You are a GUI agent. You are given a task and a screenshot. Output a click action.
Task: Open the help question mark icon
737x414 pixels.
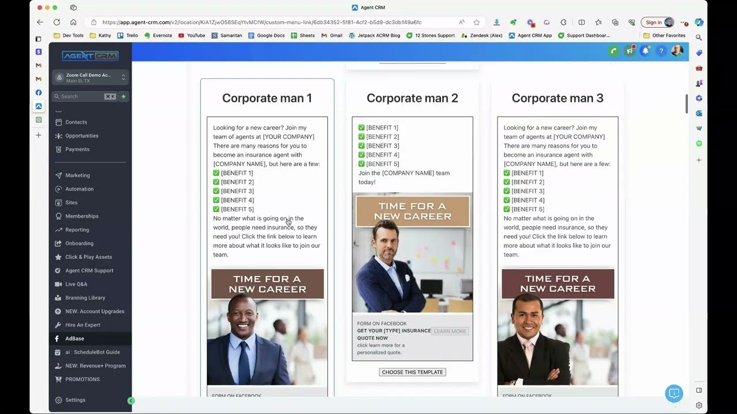tap(661, 51)
